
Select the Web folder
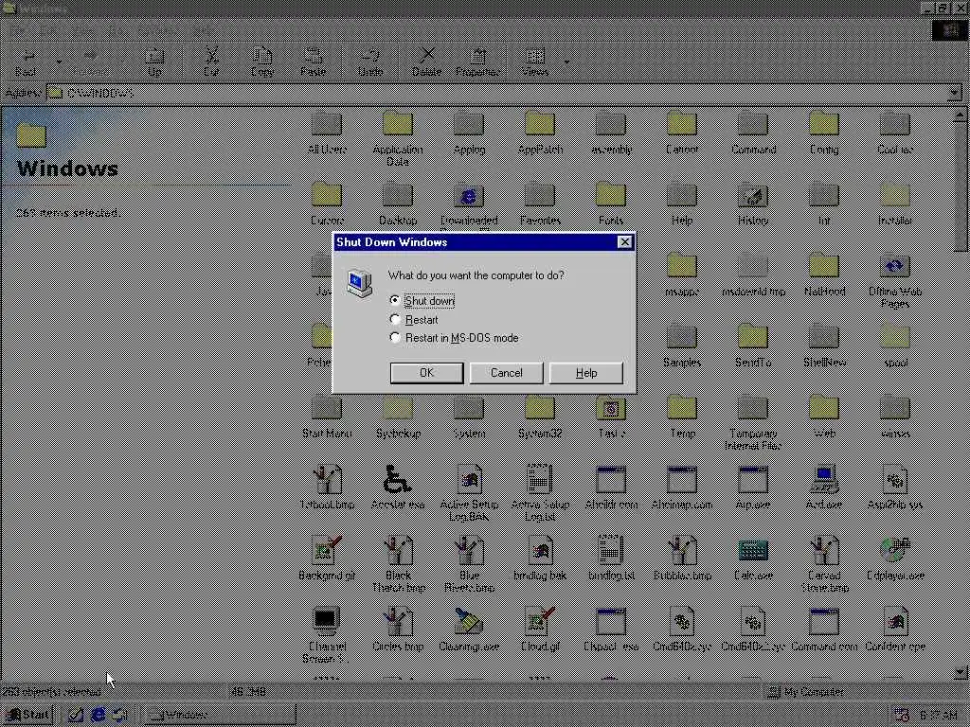click(x=824, y=417)
